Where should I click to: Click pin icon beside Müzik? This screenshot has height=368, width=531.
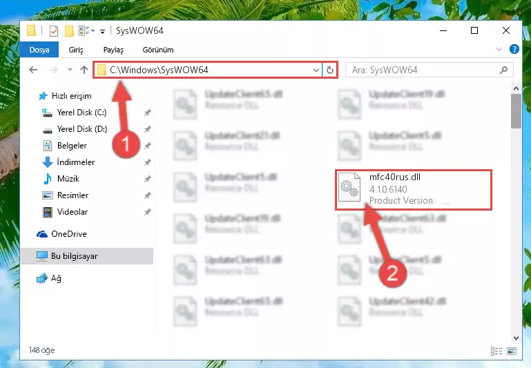point(147,179)
